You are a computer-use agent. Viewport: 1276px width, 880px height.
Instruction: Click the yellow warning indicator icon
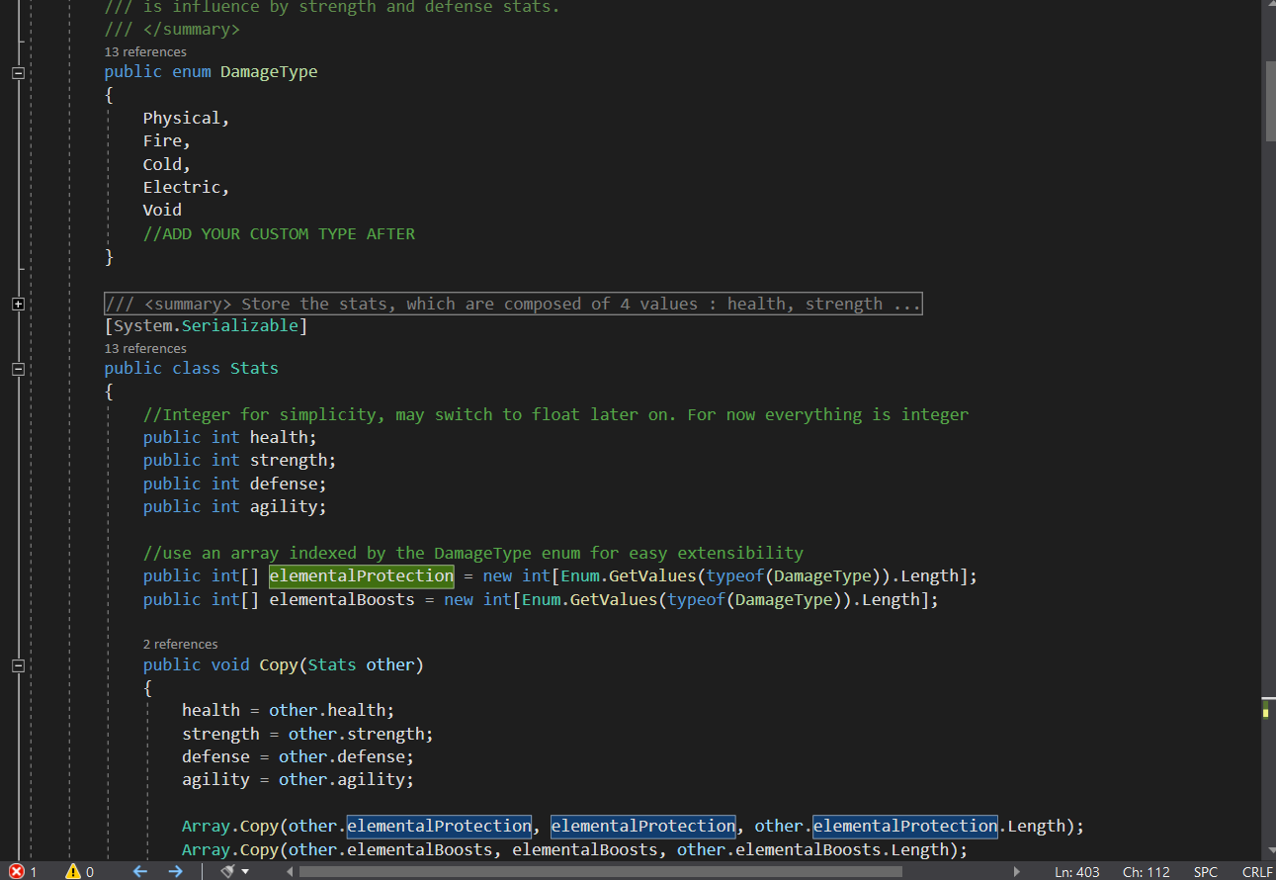73,871
